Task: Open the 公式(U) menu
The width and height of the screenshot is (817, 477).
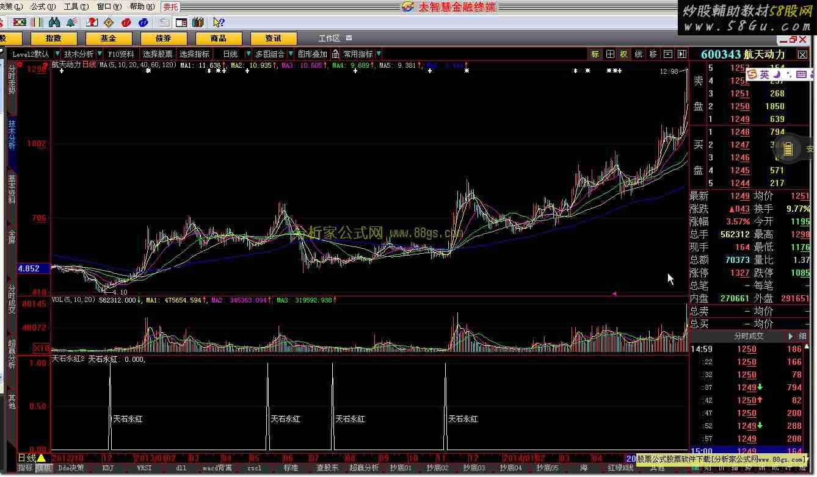Action: (43, 7)
